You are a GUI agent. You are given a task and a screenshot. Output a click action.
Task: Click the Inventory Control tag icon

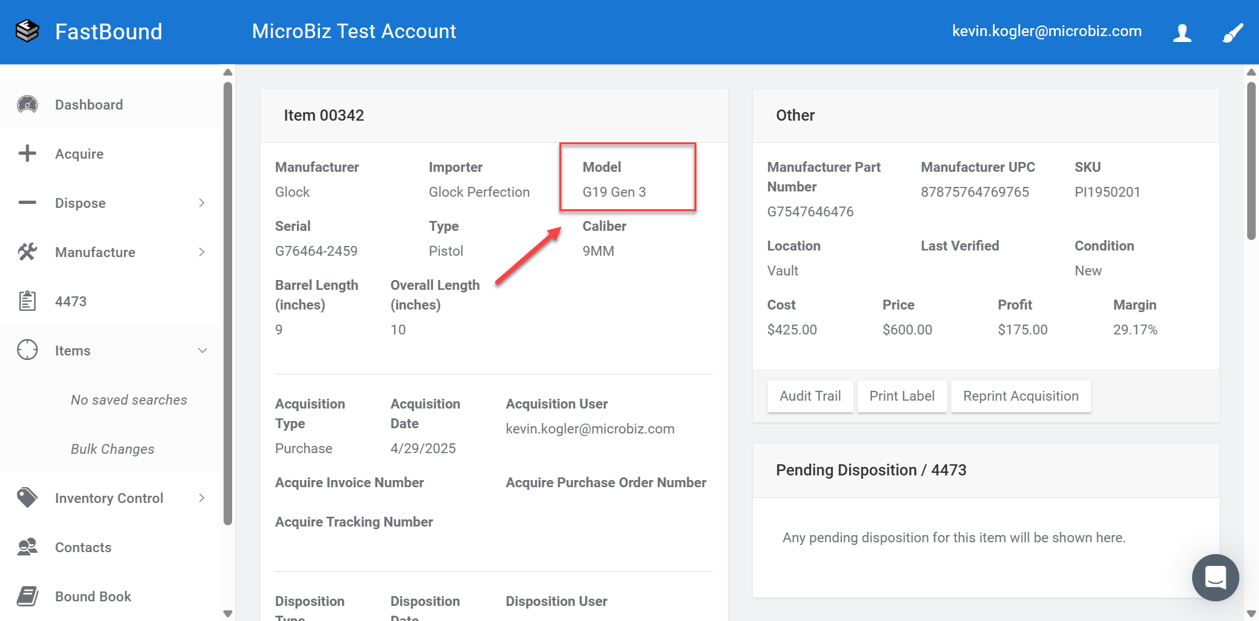[x=28, y=498]
